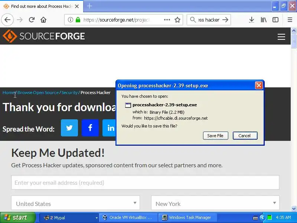Click the cfhcable.dl.sourceforge.net source text

tap(176, 118)
